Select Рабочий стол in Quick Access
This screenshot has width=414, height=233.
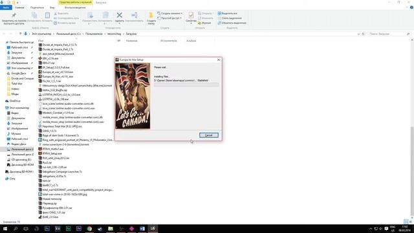pyautogui.click(x=19, y=47)
